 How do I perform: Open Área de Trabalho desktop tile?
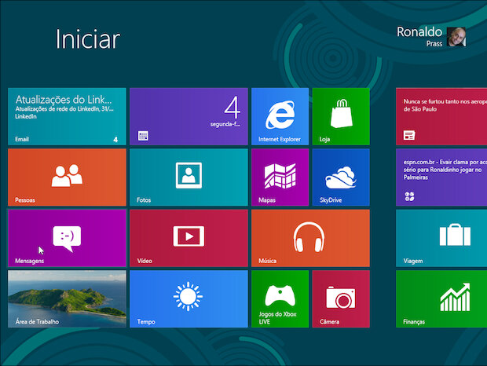click(67, 299)
